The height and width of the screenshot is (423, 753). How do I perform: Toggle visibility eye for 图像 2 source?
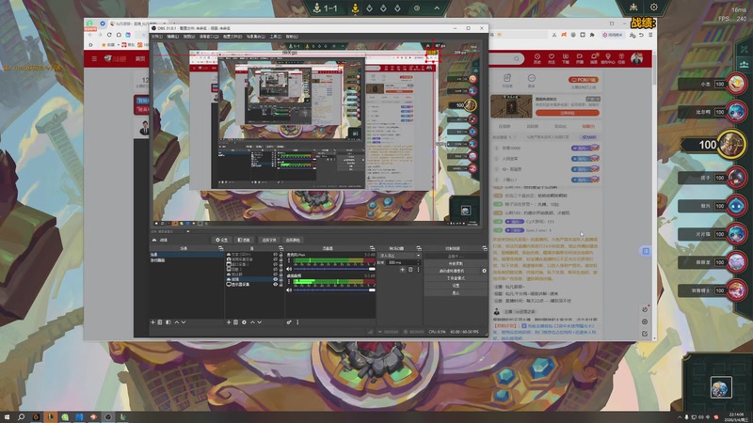(276, 270)
